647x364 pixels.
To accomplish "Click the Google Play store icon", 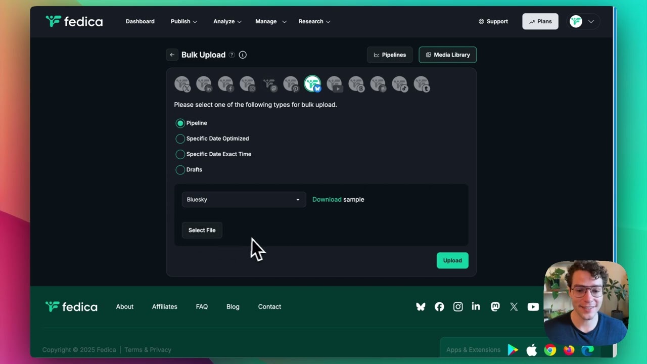I will (x=513, y=350).
